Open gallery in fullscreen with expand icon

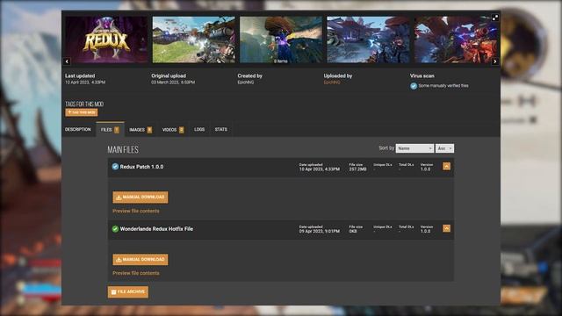[495, 18]
